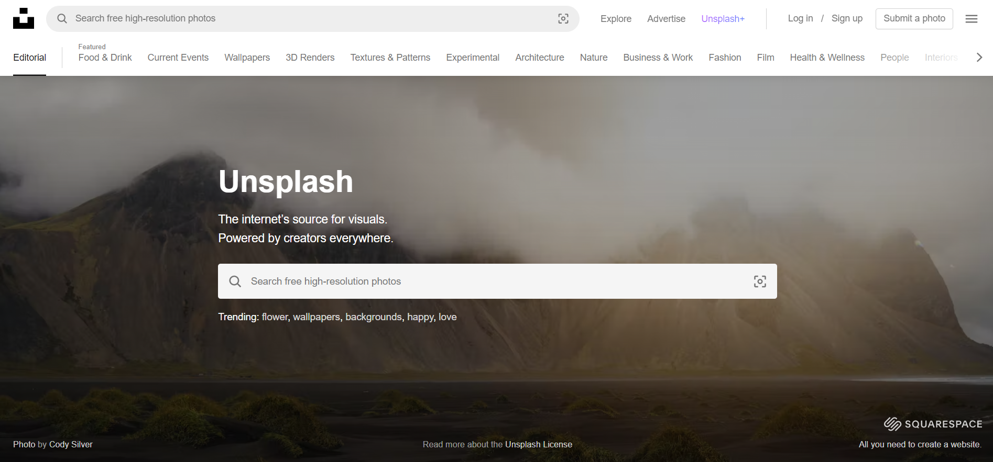The width and height of the screenshot is (993, 462).
Task: Focus the hero search photos field
Action: [497, 281]
